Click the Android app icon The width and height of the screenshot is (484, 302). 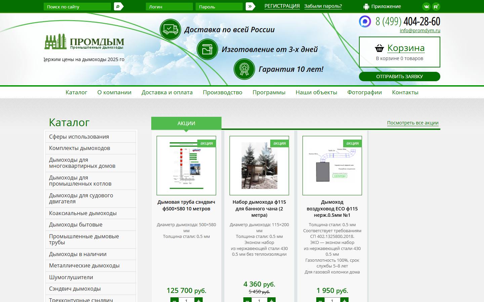[366, 6]
